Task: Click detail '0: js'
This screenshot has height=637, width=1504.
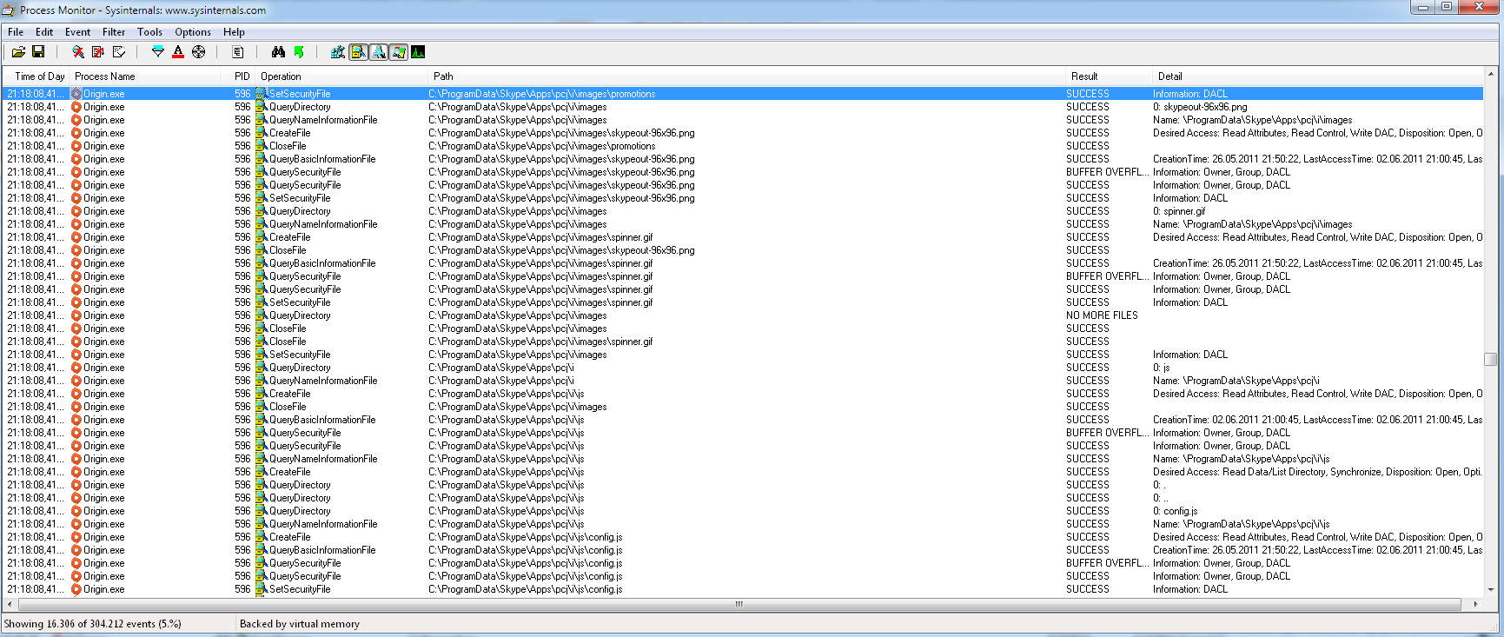Action: point(1161,368)
